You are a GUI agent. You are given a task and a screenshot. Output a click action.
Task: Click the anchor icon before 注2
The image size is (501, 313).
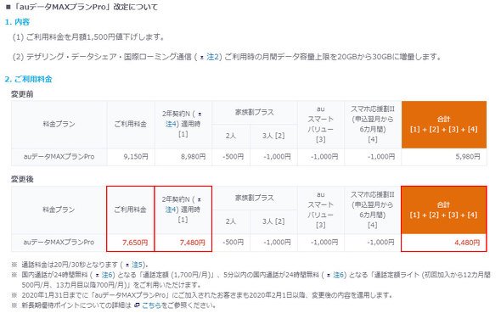202,58
